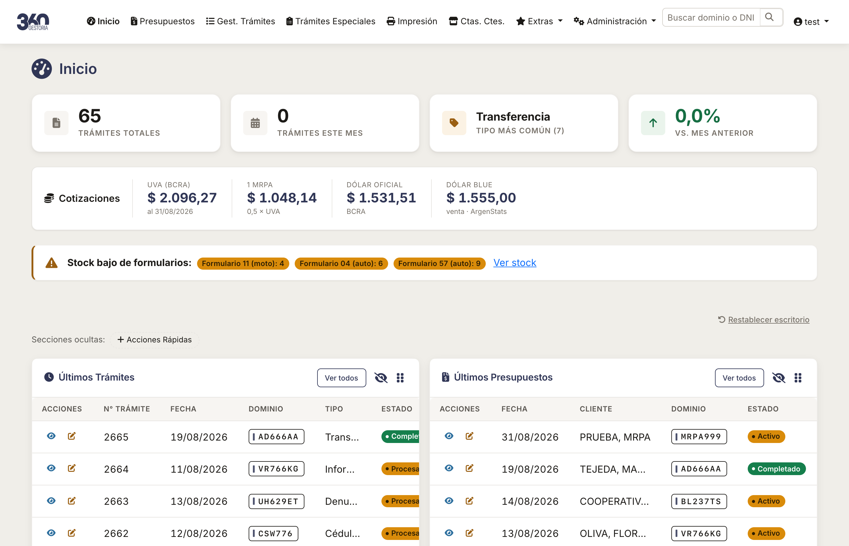Follow the Ver stock link
The height and width of the screenshot is (546, 849).
point(515,263)
